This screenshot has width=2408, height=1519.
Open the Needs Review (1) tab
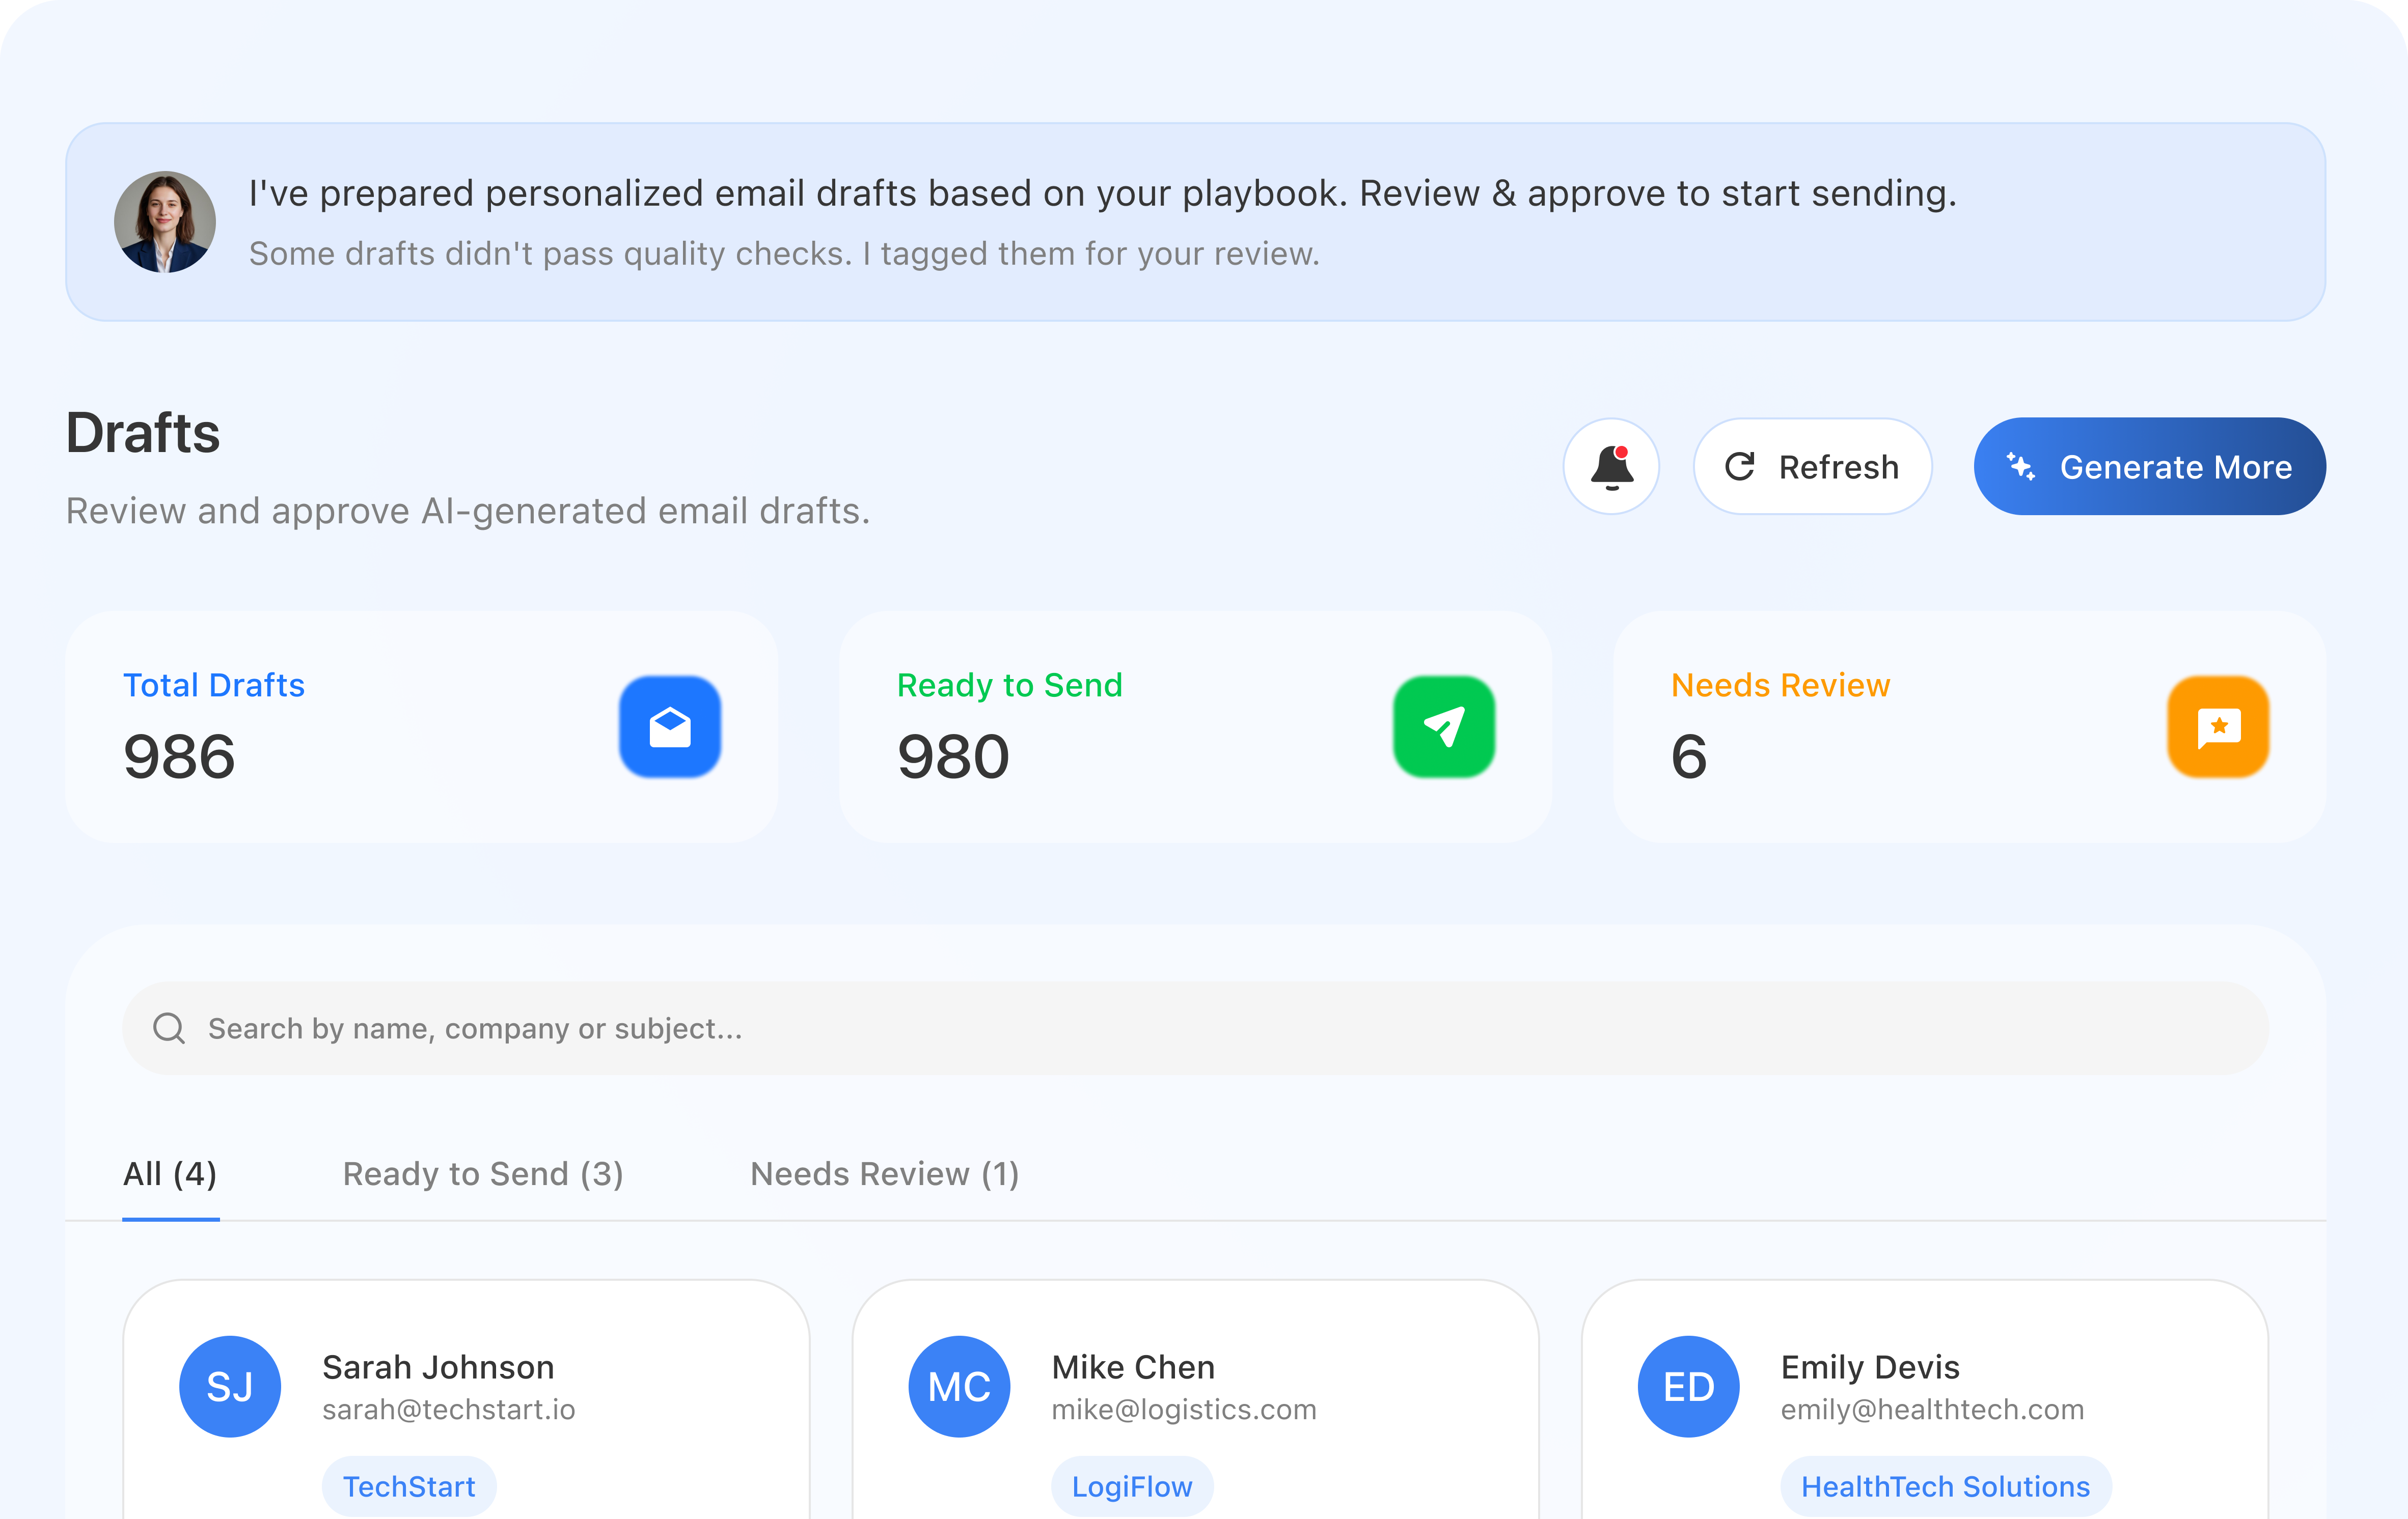[x=884, y=1174]
